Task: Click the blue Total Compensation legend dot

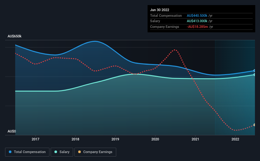Action: [x=10, y=152]
